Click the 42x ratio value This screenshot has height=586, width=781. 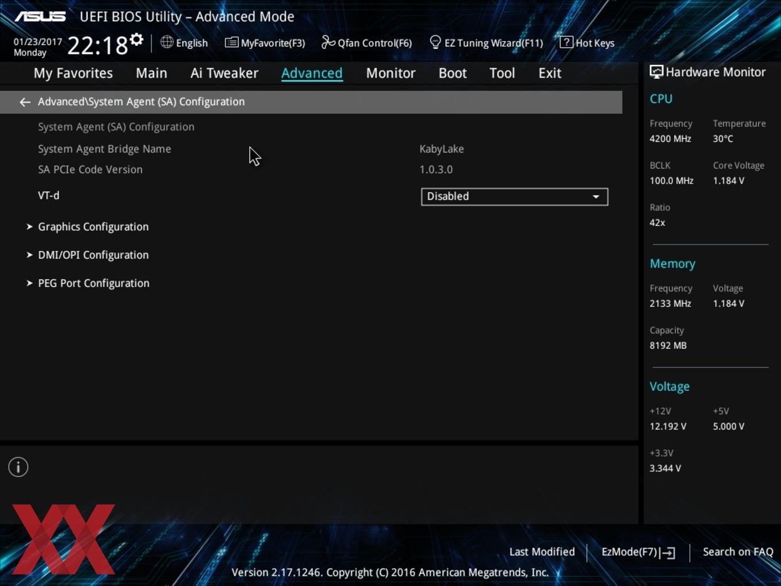point(657,223)
